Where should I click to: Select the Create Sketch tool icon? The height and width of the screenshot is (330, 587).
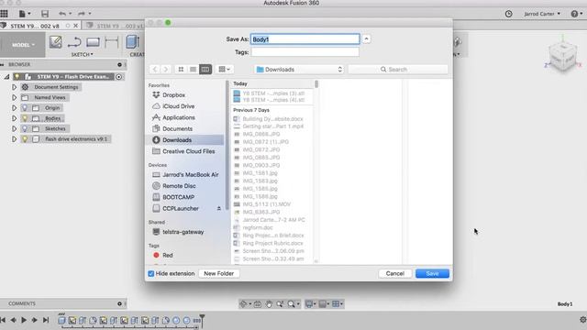[x=55, y=42]
